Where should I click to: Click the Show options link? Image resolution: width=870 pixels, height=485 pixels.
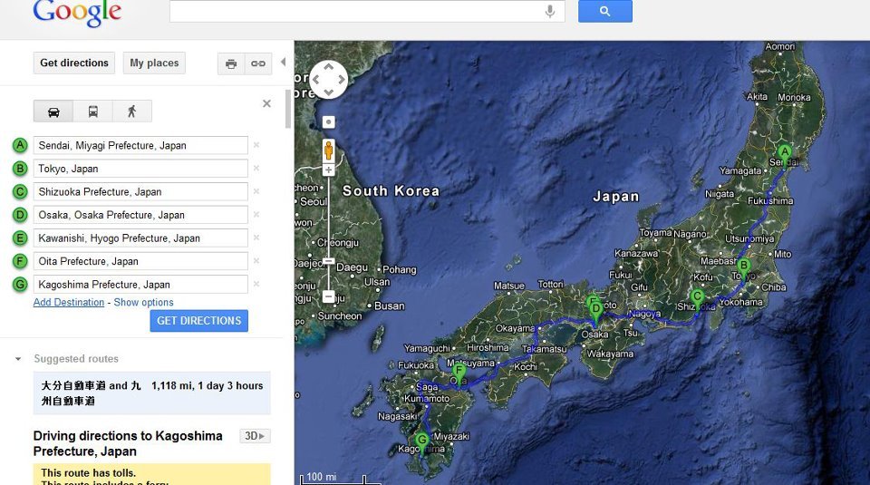click(143, 303)
